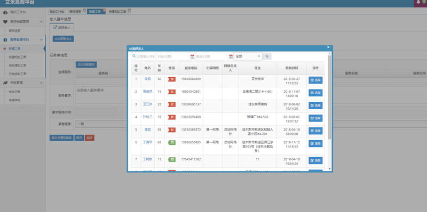The height and width of the screenshot is (212, 427).
Task: Open 已完成的工单 in the sidebar
Action: click(18, 74)
